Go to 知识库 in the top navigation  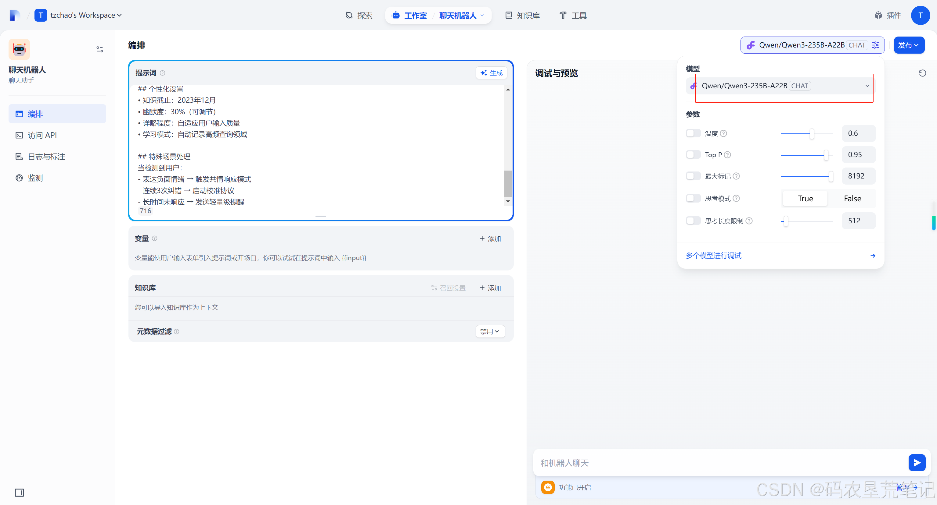click(x=522, y=15)
